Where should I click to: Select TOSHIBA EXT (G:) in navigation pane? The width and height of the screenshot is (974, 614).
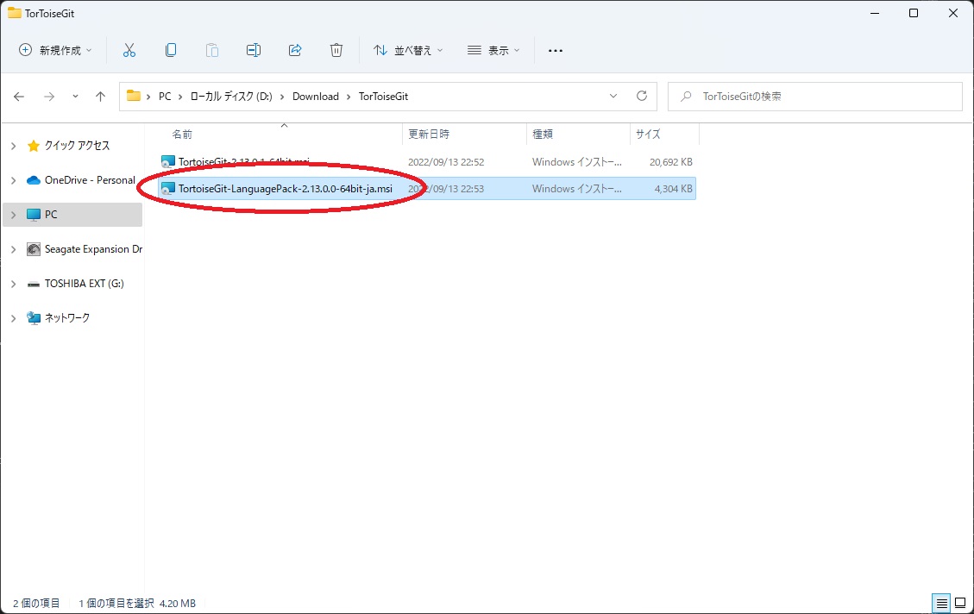72,284
